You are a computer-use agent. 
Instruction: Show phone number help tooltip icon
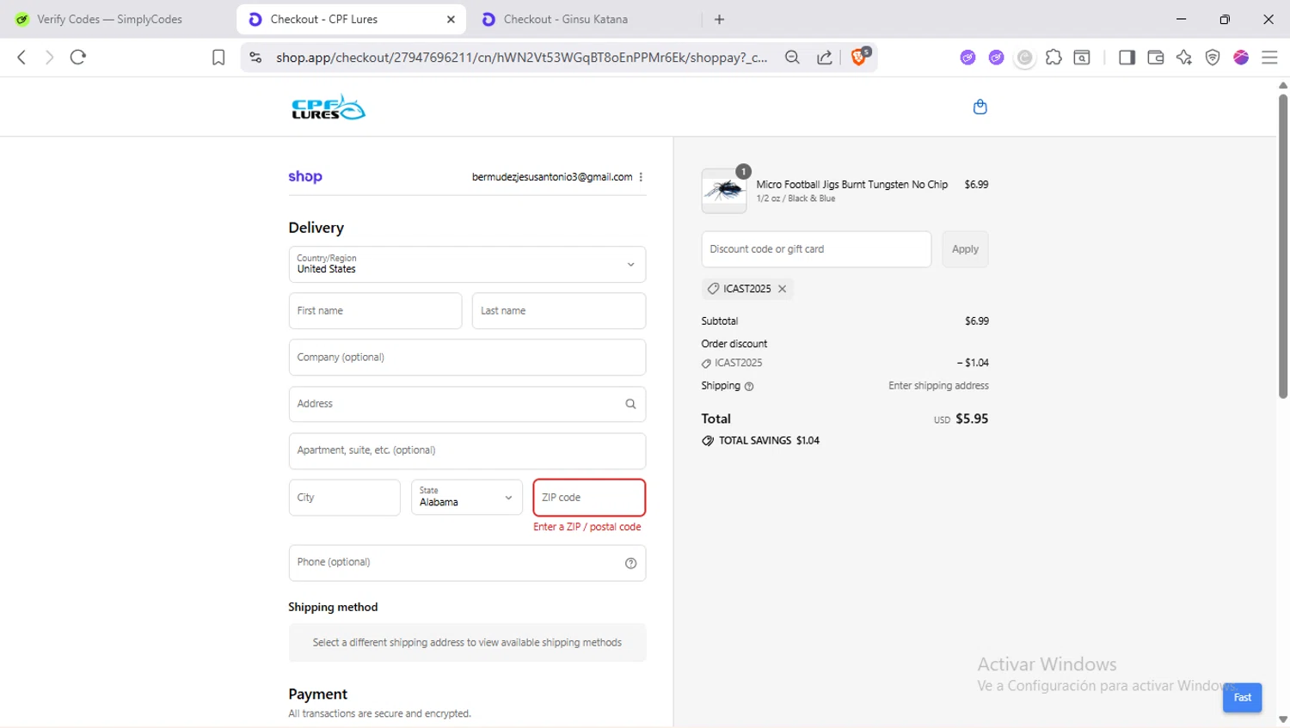[630, 563]
